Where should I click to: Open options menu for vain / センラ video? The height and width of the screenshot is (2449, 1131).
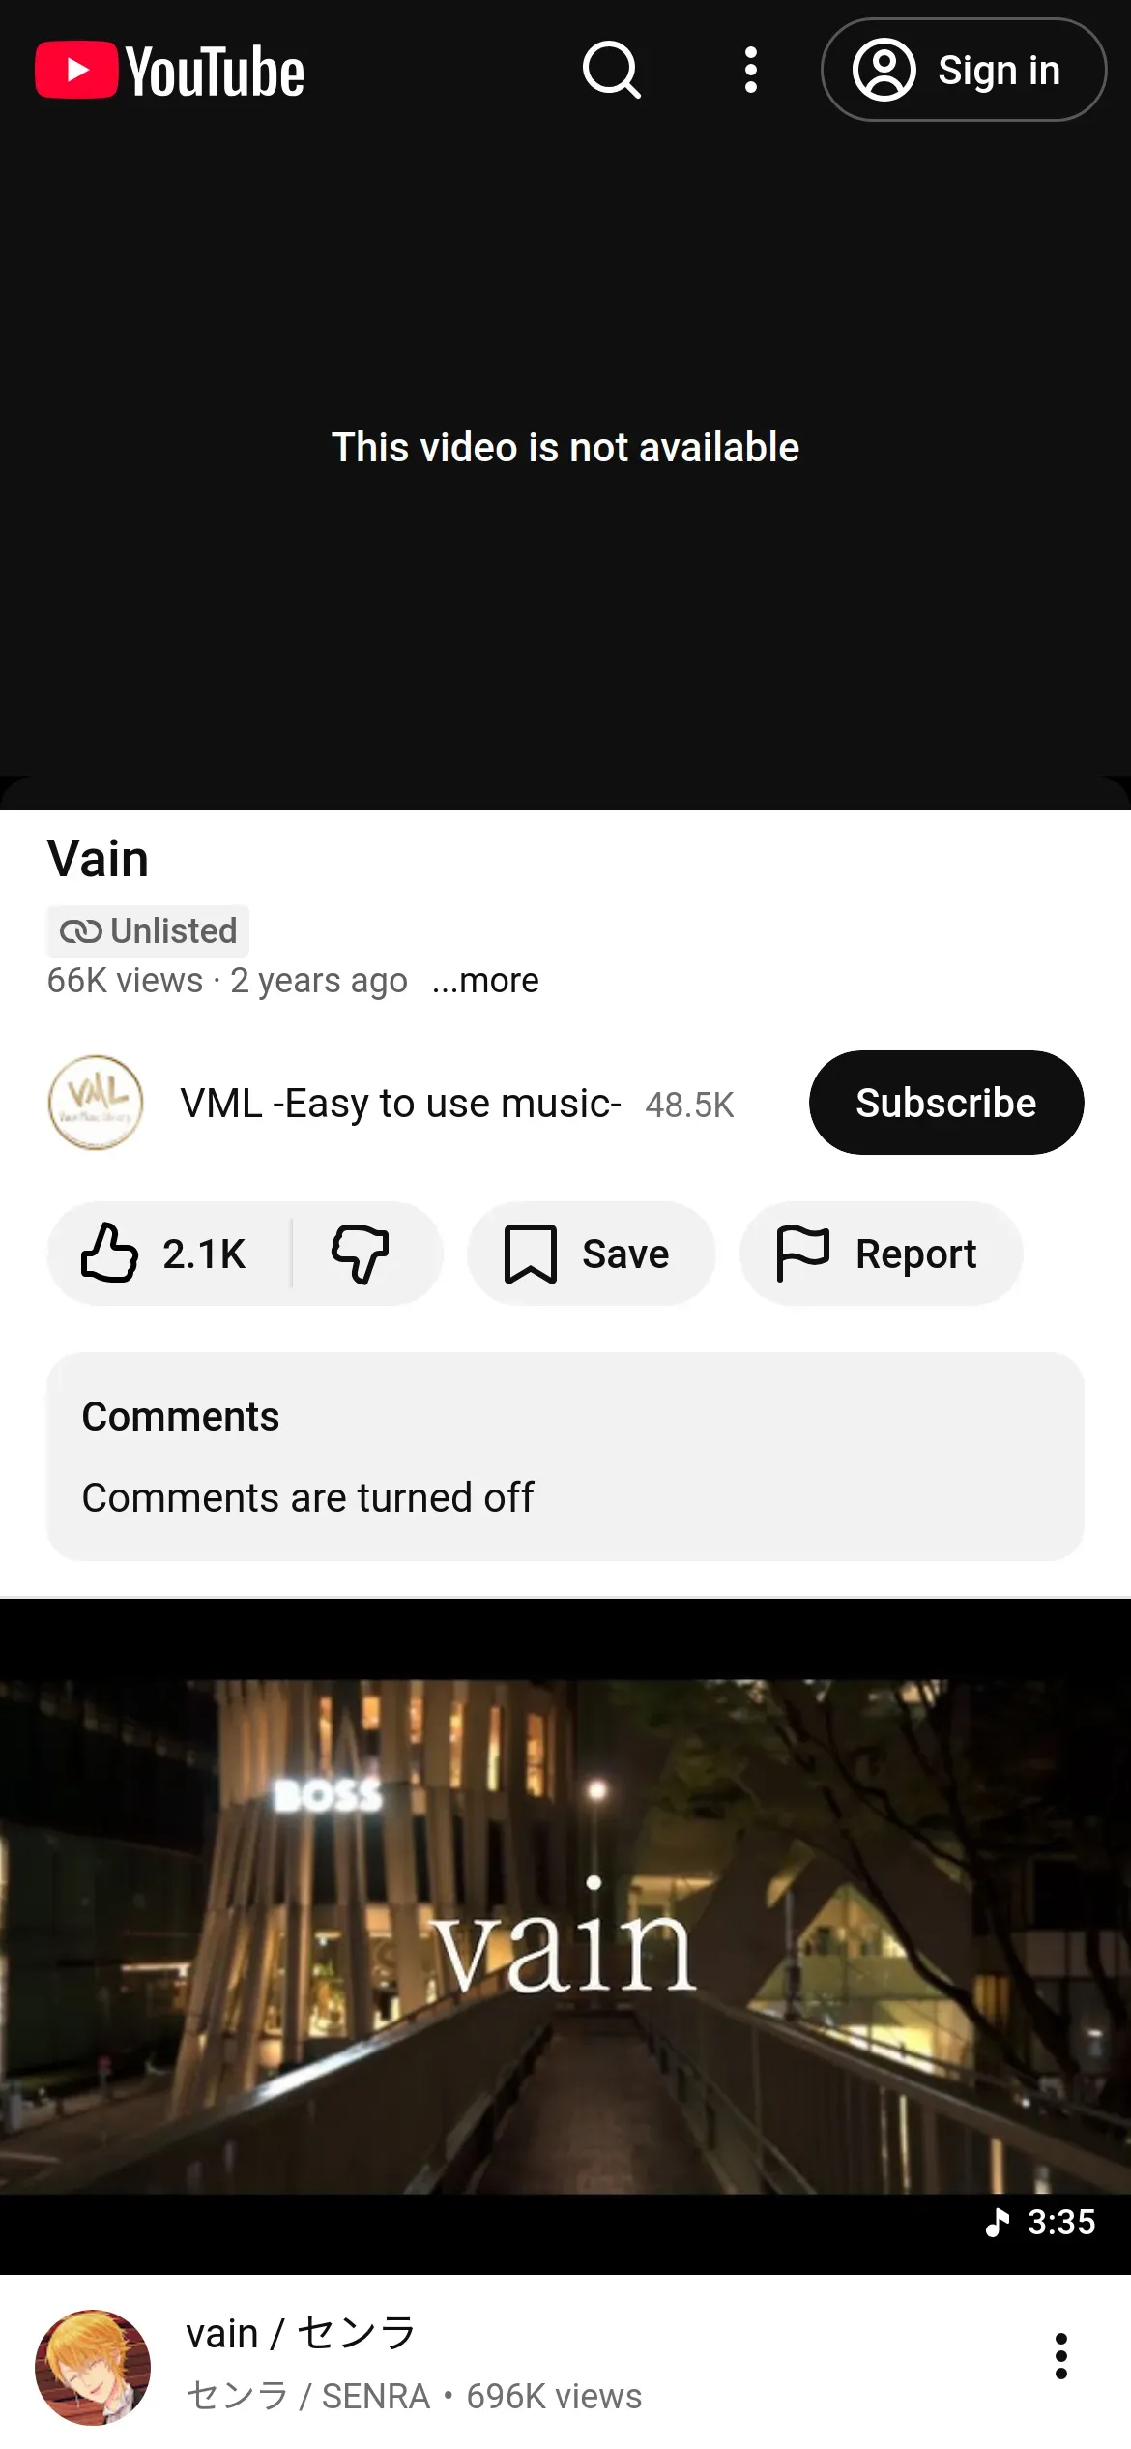pyautogui.click(x=1061, y=2356)
